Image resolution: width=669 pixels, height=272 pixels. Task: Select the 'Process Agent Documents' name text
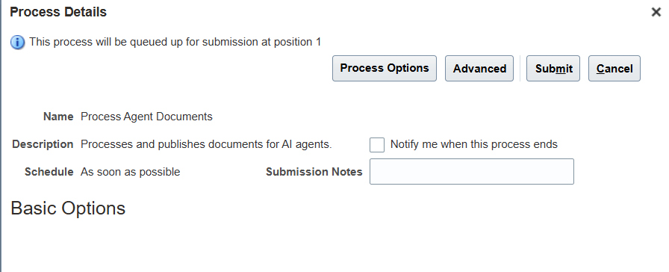[146, 117]
